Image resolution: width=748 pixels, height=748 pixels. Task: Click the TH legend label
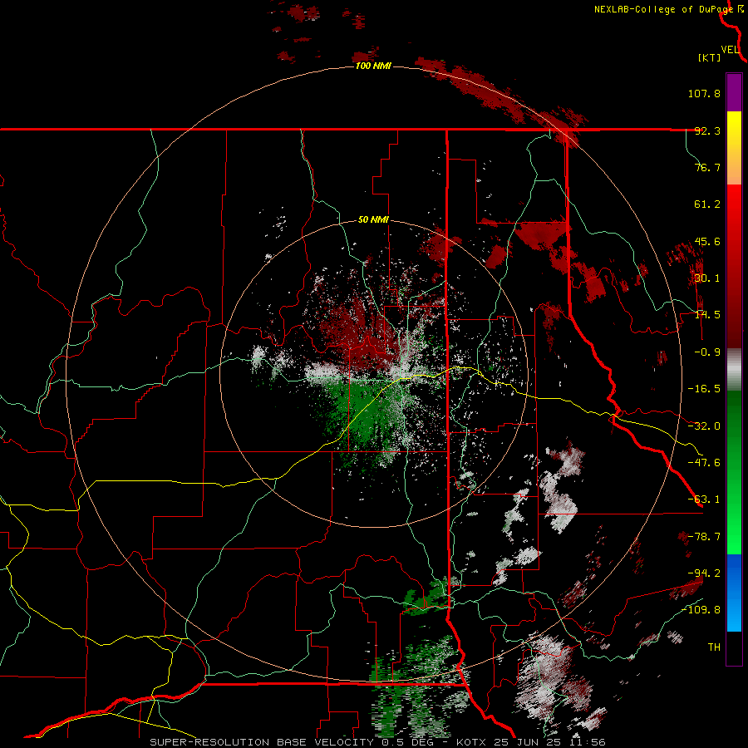coord(714,647)
